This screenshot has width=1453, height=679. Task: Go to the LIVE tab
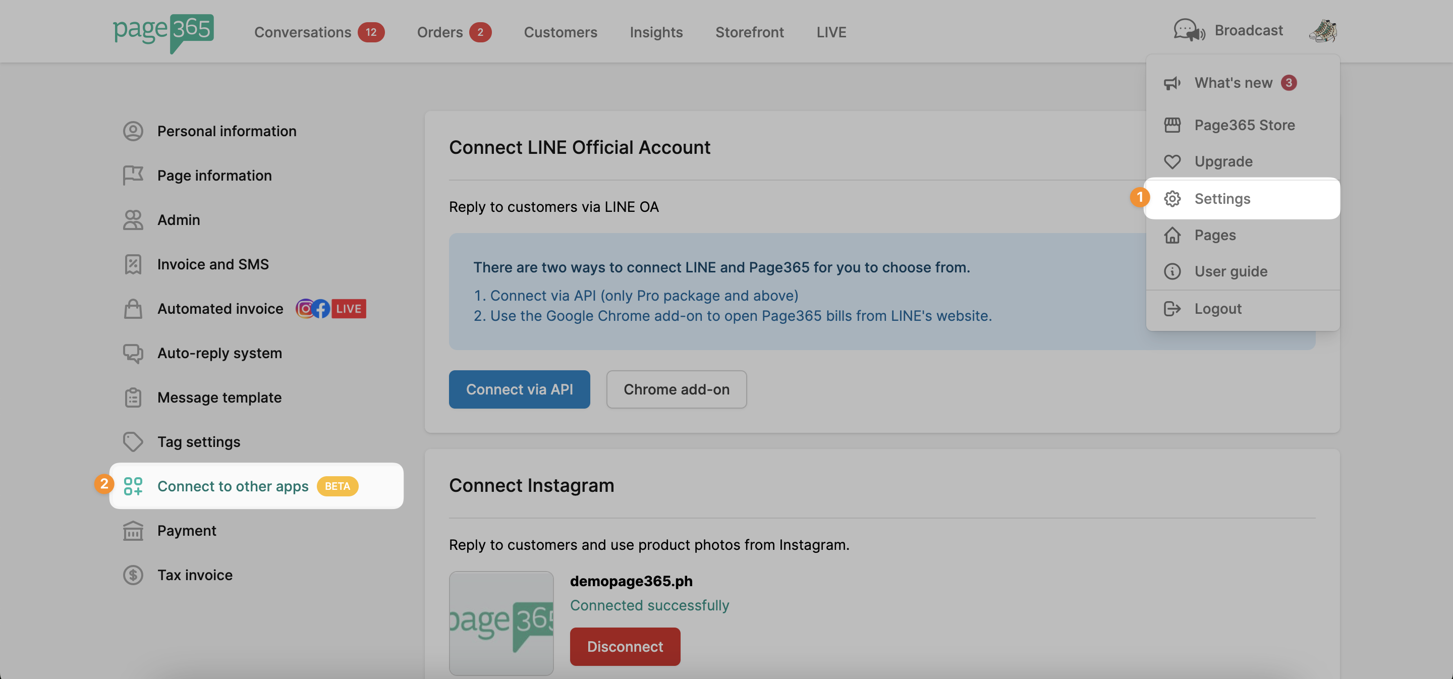tap(831, 32)
